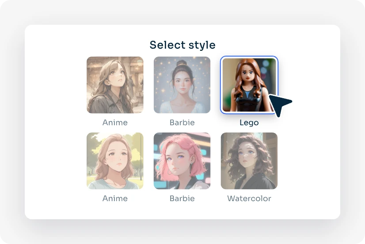Choose the Anime thumbnail with park trees
Viewport: 365px width, 244px height.
pos(115,161)
